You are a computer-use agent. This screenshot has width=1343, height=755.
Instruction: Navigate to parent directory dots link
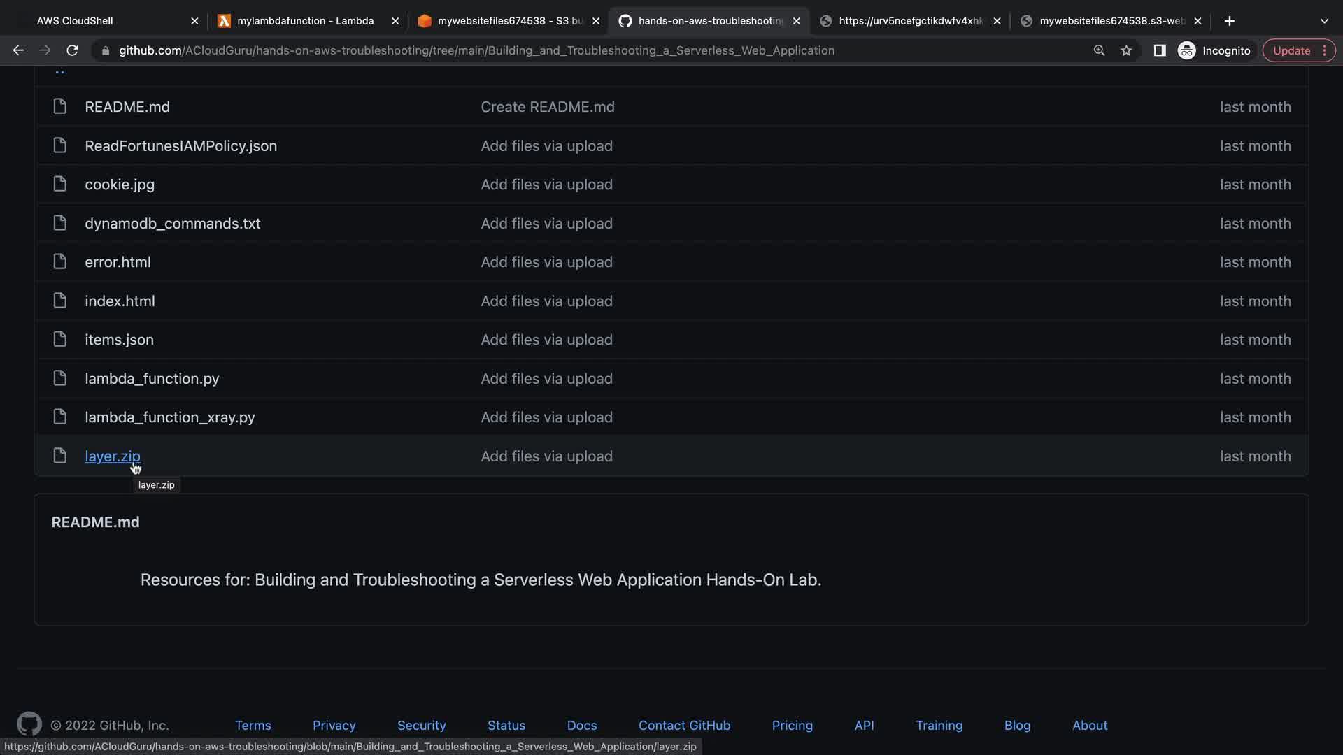coord(59,71)
